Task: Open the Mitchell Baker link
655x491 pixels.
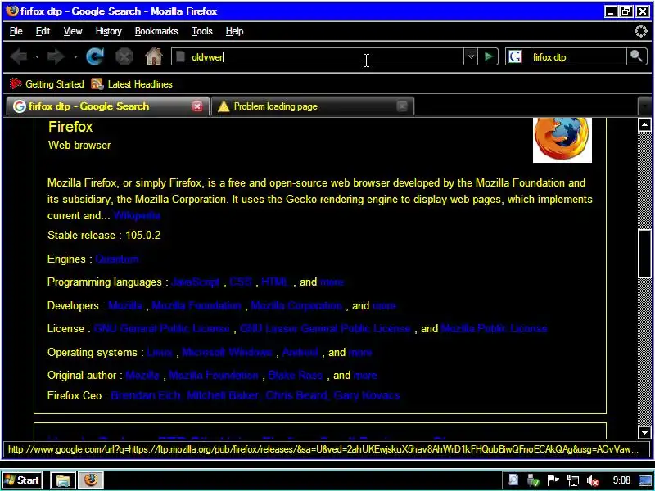Action: point(222,395)
